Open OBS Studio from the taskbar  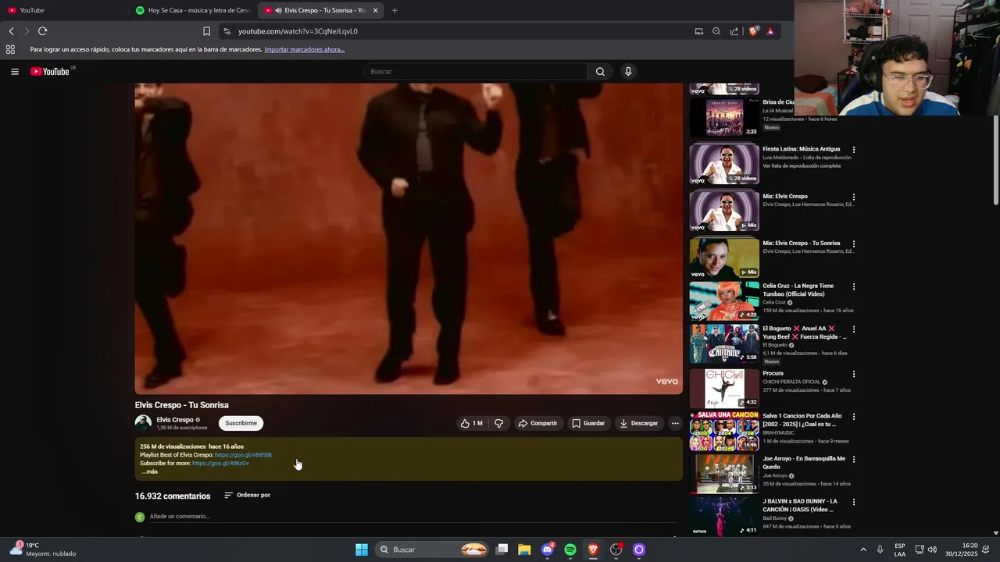tap(616, 550)
